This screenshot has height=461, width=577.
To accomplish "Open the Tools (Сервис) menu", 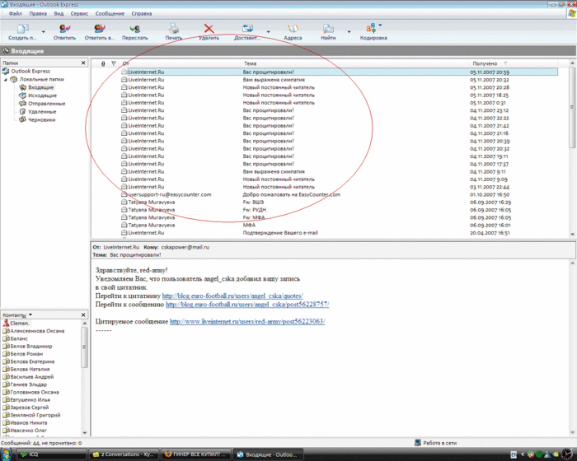I will (79, 14).
